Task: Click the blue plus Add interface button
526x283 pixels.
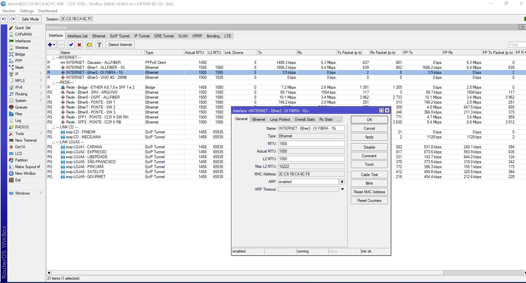Action: 50,45
